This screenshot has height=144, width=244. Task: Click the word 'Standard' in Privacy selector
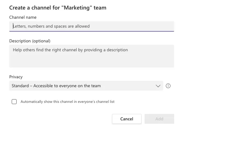[x=20, y=86]
